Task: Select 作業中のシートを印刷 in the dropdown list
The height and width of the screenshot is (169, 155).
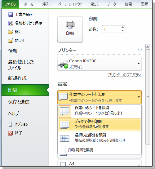Action: 100,112
